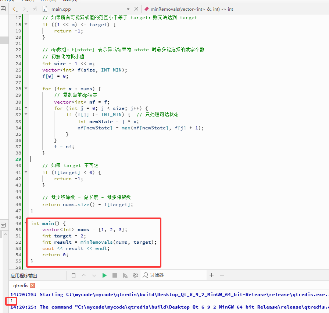Open the minRemovals symbol selector in the toolbar
The image size is (329, 313).
[189, 9]
